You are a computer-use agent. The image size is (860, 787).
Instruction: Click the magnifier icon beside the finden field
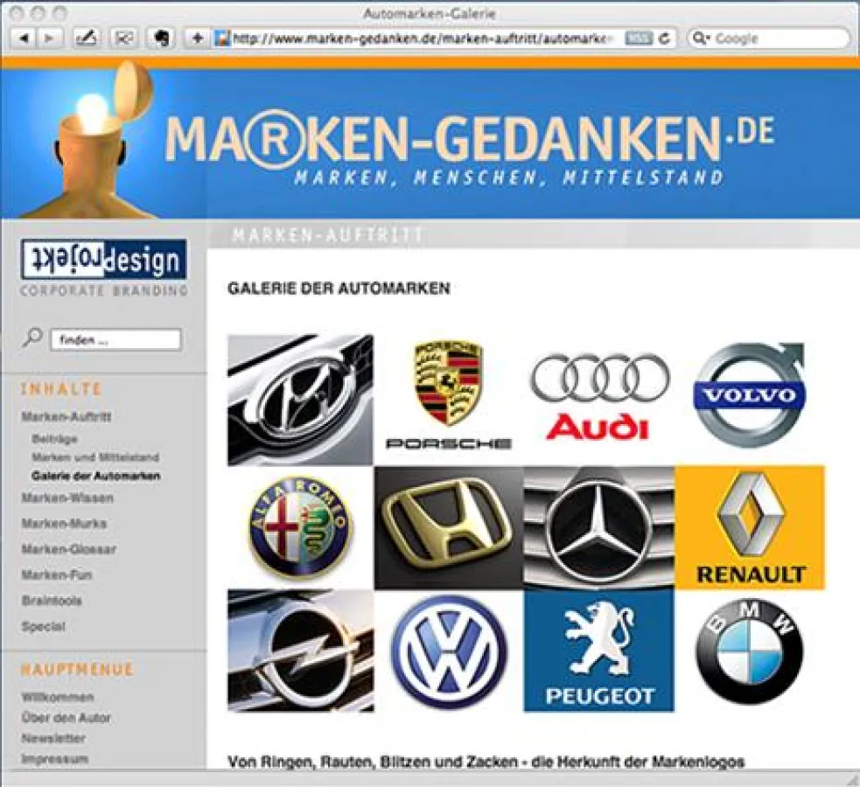32,338
